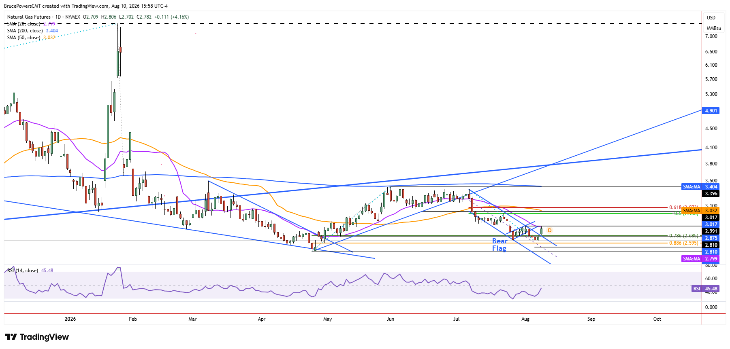Click the 0.786 (2.685) Fibonacci level label
The width and height of the screenshot is (730, 349).
click(x=683, y=236)
